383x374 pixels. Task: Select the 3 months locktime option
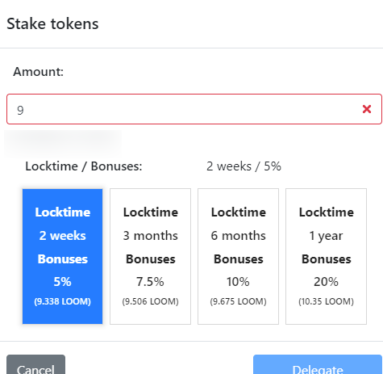150,256
